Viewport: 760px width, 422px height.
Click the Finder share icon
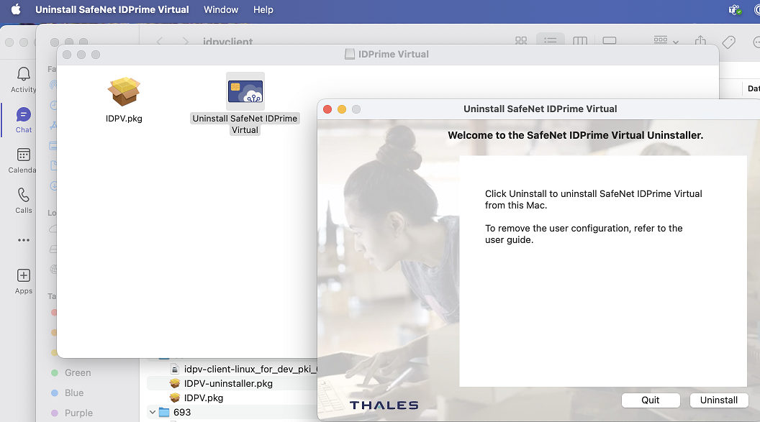coord(700,42)
